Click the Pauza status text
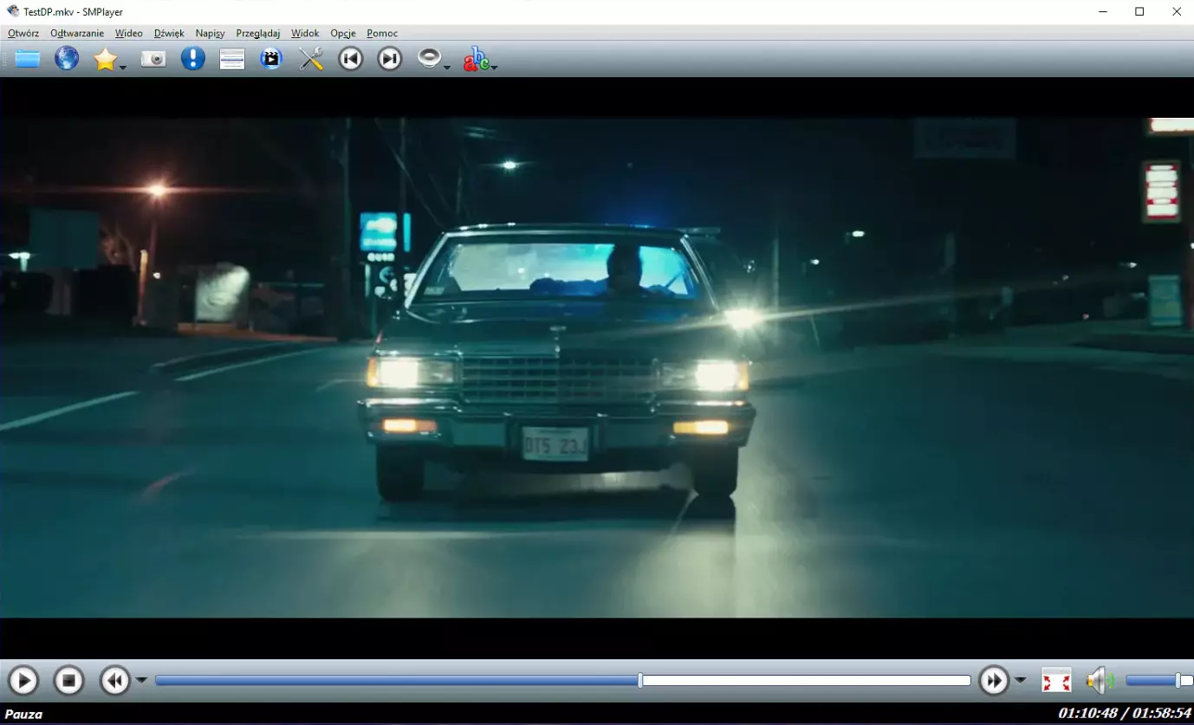Image resolution: width=1194 pixels, height=725 pixels. (23, 715)
